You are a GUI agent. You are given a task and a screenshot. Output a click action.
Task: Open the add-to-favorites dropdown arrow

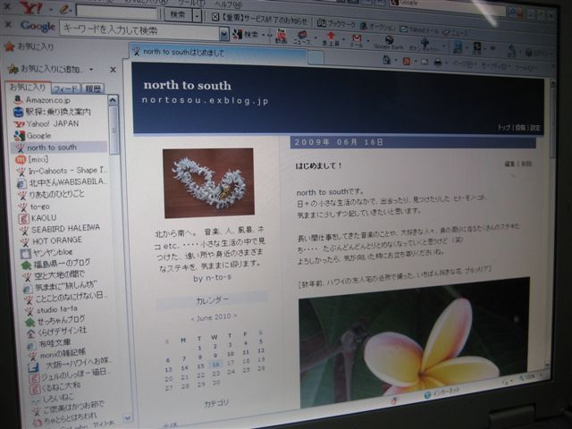pyautogui.click(x=91, y=69)
